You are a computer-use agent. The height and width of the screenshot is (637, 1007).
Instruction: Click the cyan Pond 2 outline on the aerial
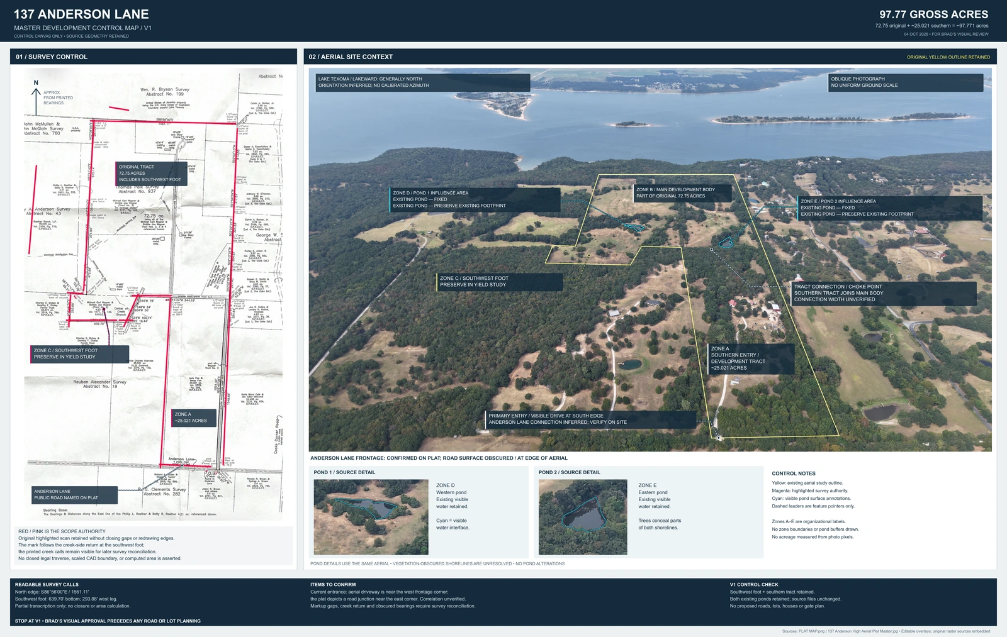coord(727,241)
